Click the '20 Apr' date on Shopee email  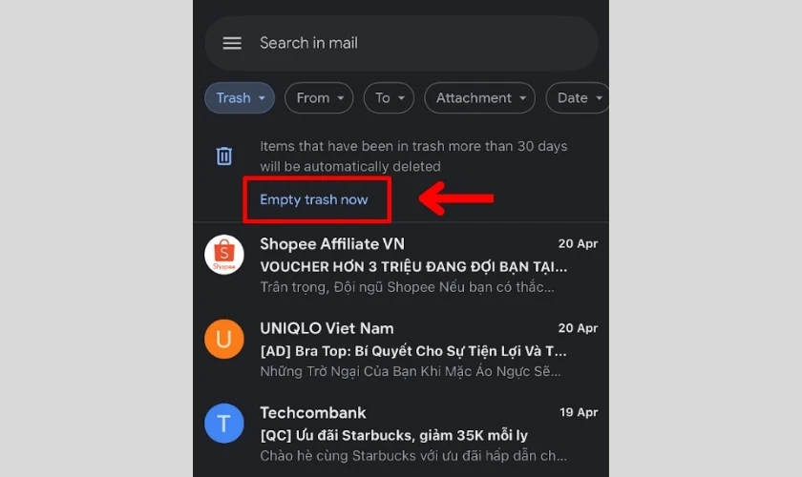[x=578, y=244]
